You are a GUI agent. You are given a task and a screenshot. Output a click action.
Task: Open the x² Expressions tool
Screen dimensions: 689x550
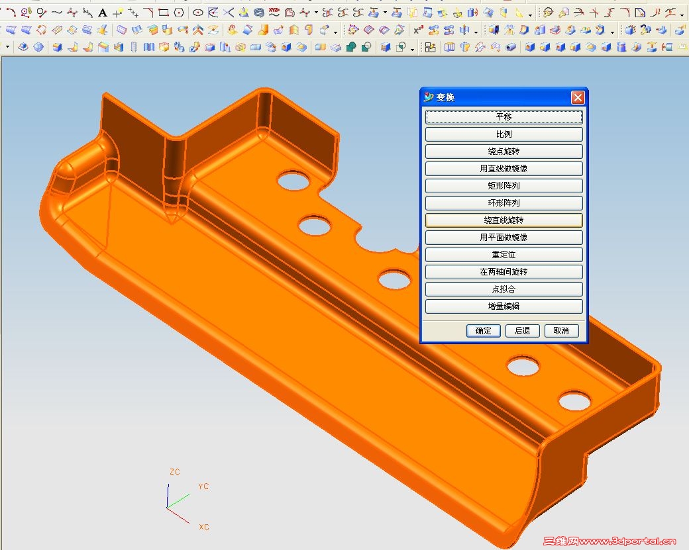click(418, 30)
